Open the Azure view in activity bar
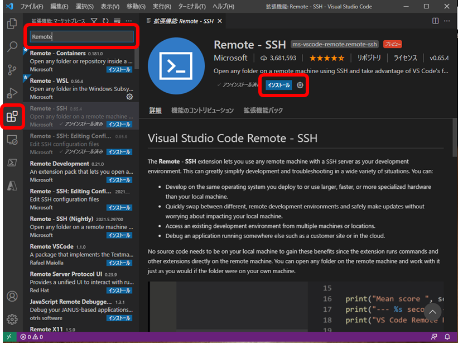This screenshot has height=343, width=458. [12, 185]
